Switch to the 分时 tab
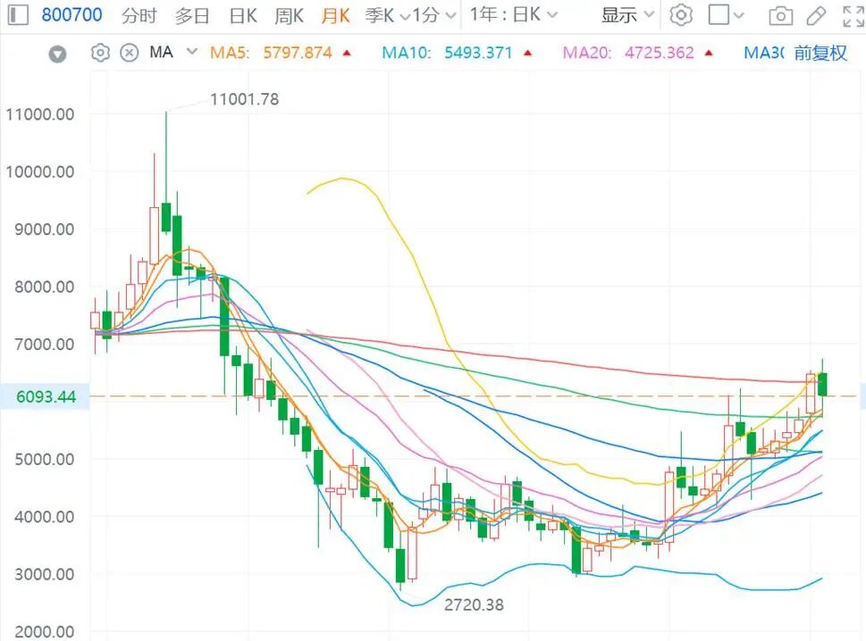The width and height of the screenshot is (866, 641). click(139, 15)
